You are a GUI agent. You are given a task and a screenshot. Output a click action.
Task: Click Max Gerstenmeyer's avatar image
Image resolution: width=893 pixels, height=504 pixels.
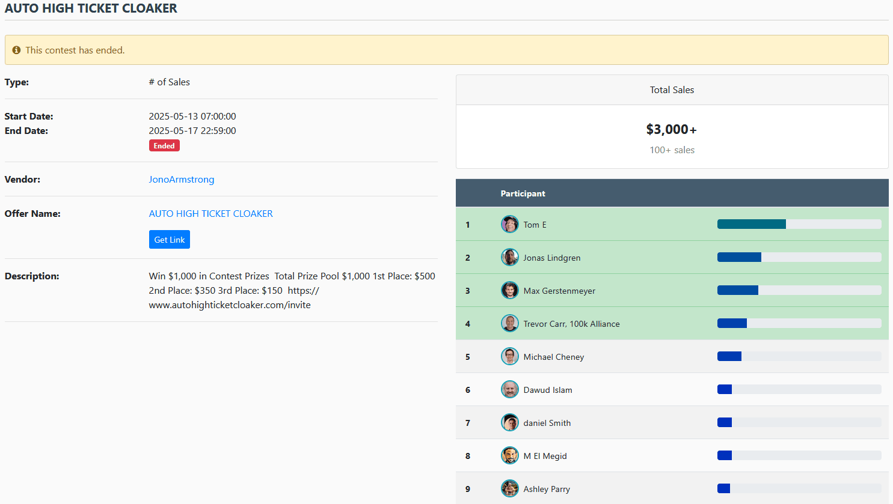(x=509, y=291)
